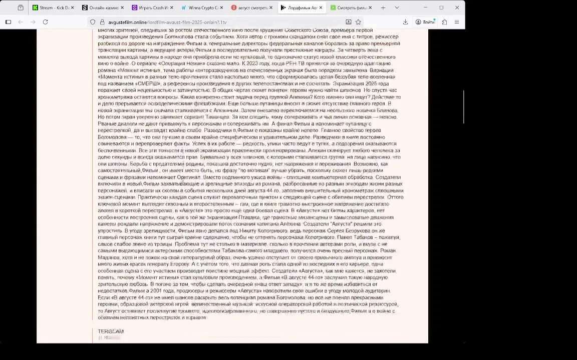Toggle reader view icon in address bar
577x360 pixels.
[349, 22]
